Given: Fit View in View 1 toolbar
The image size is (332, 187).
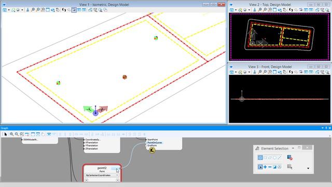Looking at the screenshot, I should [48, 10].
